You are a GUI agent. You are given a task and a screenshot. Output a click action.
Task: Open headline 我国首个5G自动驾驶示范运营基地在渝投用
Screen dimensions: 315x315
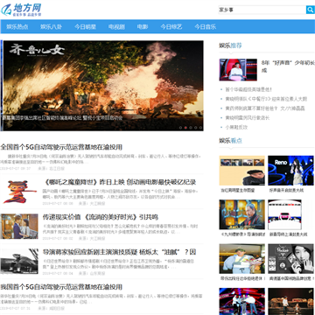[61, 287]
